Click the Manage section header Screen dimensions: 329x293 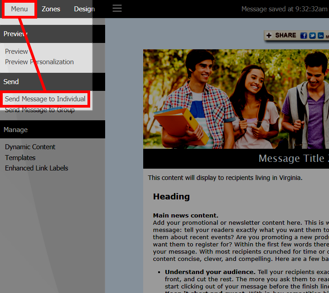[53, 129]
